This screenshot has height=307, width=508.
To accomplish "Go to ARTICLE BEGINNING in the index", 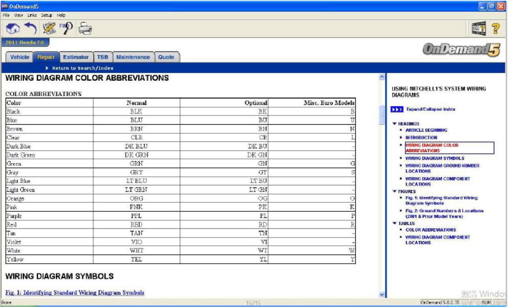I will tap(426, 130).
